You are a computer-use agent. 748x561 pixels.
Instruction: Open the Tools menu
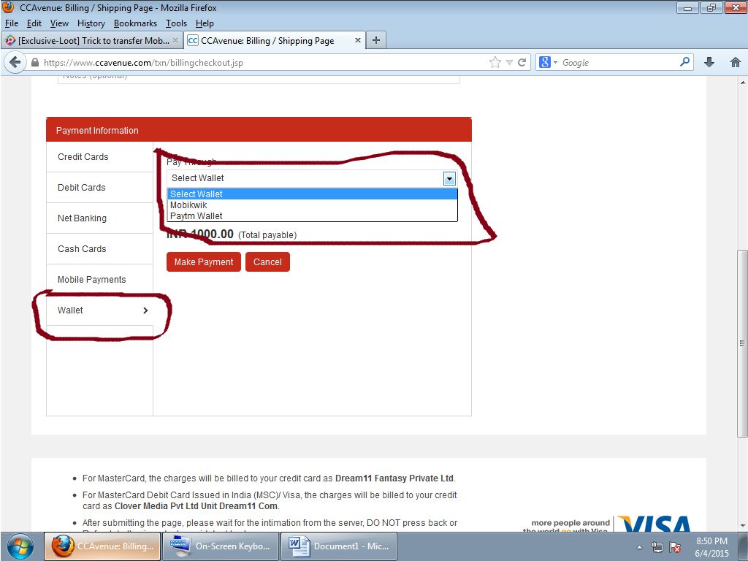pyautogui.click(x=176, y=23)
